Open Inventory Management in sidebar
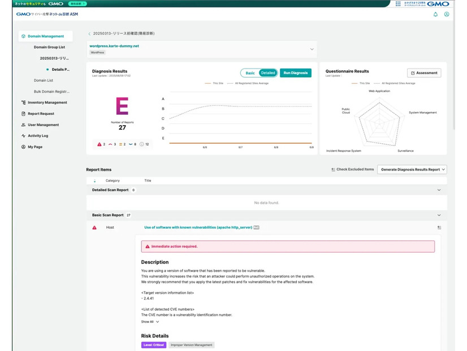 coord(47,102)
